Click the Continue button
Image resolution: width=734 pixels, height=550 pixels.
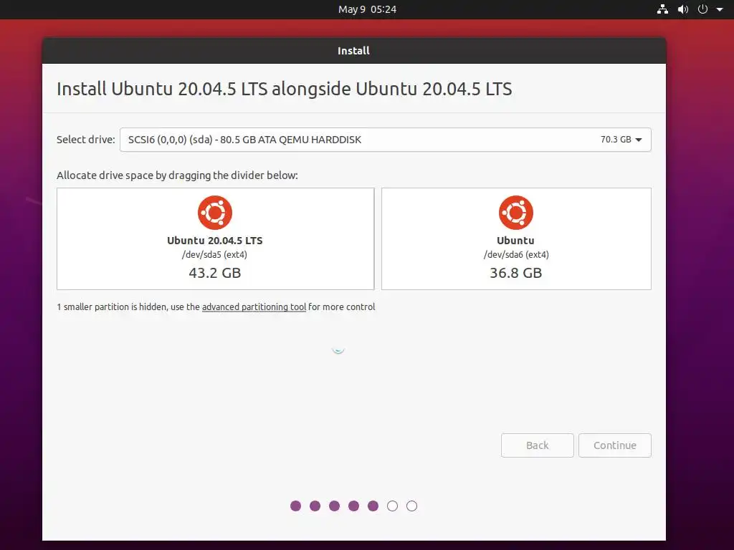614,445
